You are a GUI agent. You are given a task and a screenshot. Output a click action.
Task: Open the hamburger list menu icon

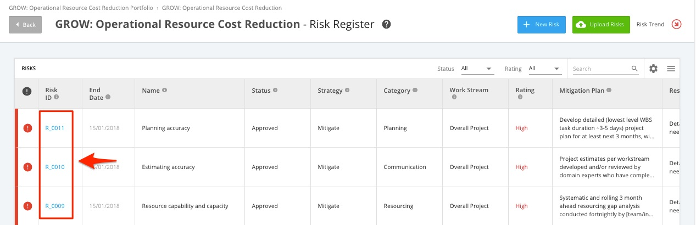671,69
